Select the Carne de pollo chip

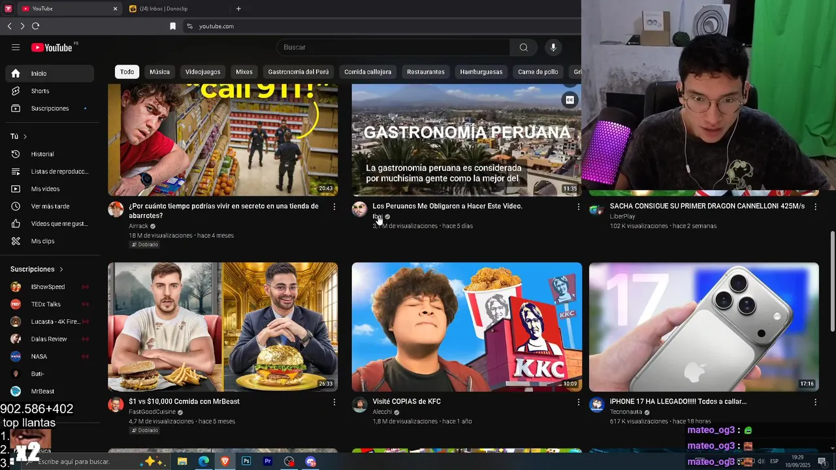point(538,72)
